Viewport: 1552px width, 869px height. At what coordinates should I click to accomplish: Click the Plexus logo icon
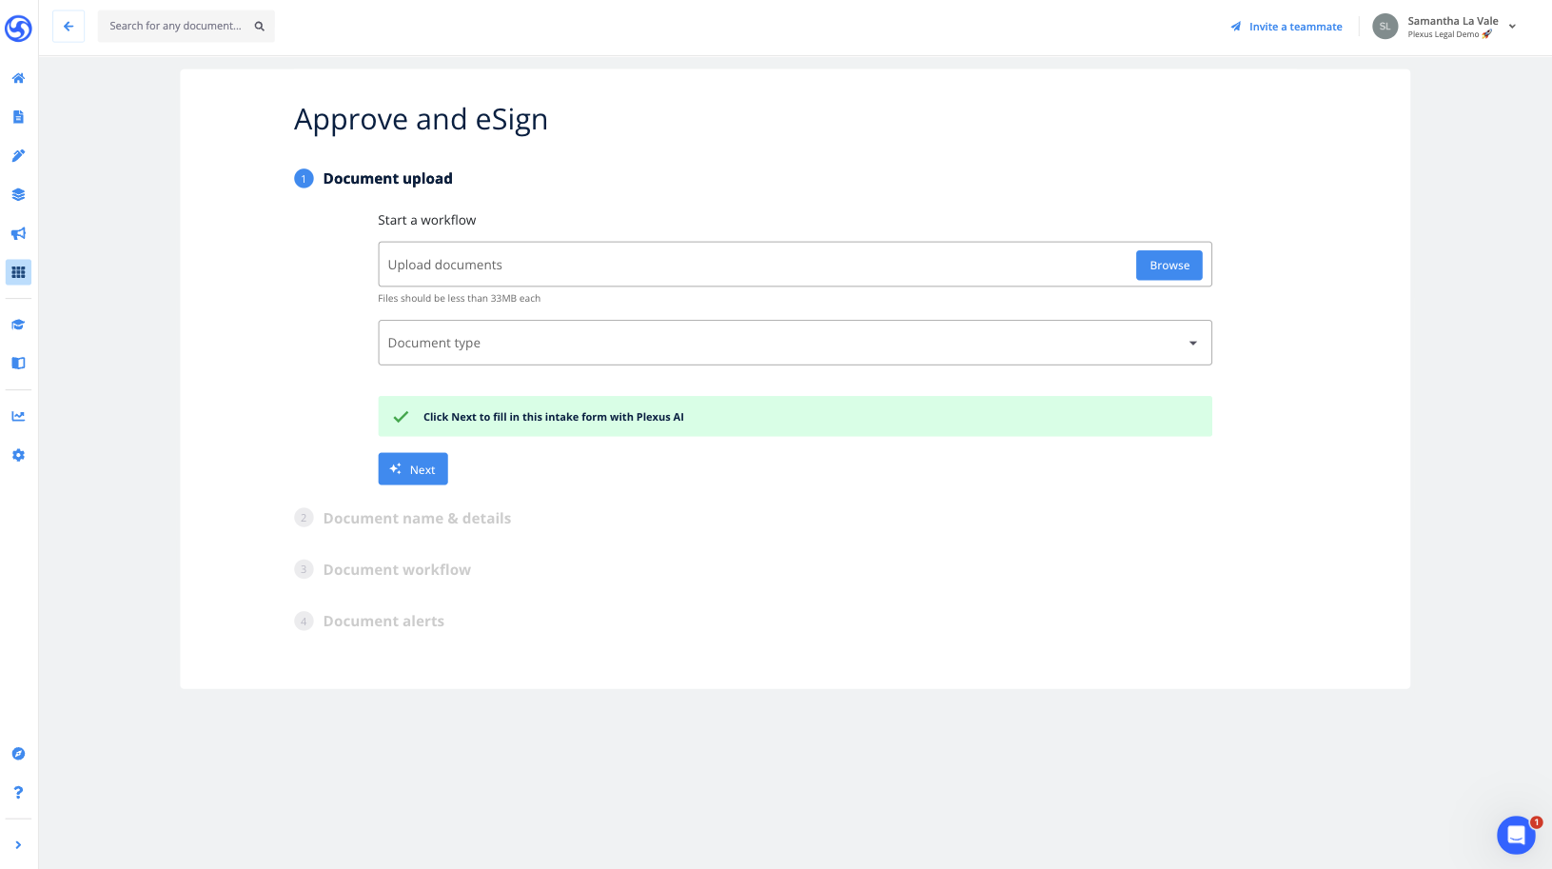click(x=18, y=29)
